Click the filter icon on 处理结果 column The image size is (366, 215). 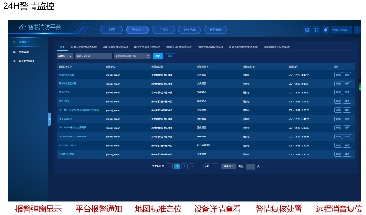(254, 67)
